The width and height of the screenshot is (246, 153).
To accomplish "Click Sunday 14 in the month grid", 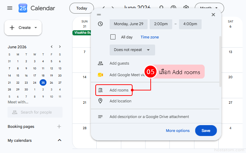I will click(x=85, y=77).
